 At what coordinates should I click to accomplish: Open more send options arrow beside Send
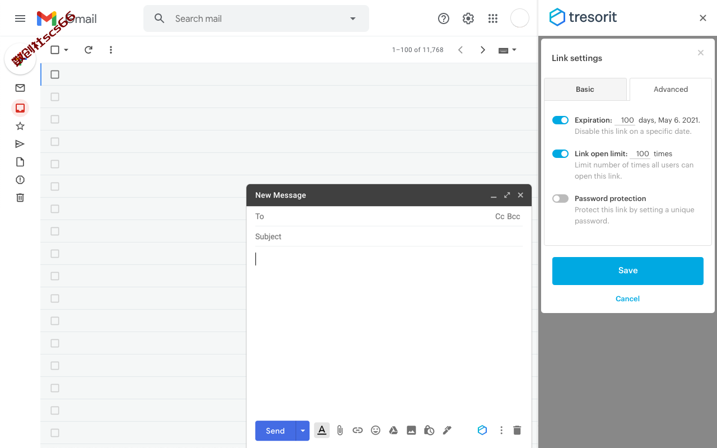[x=302, y=431]
